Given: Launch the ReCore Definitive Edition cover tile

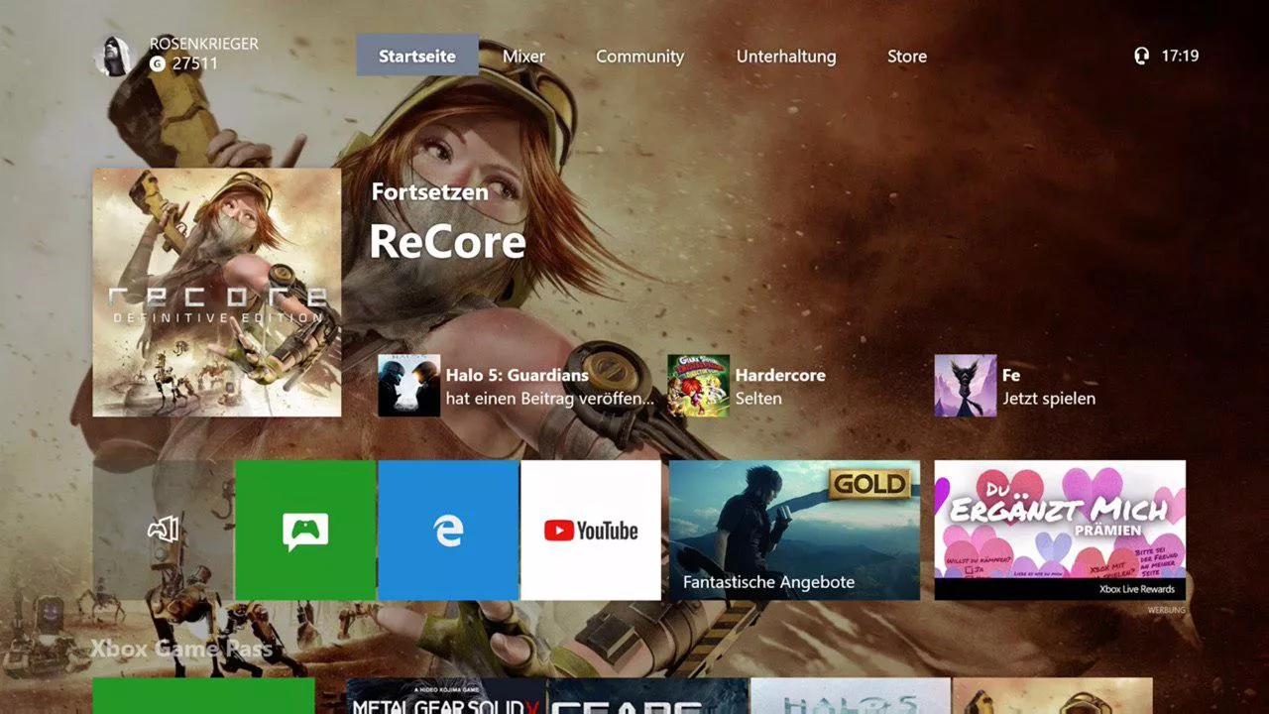Looking at the screenshot, I should pyautogui.click(x=217, y=293).
